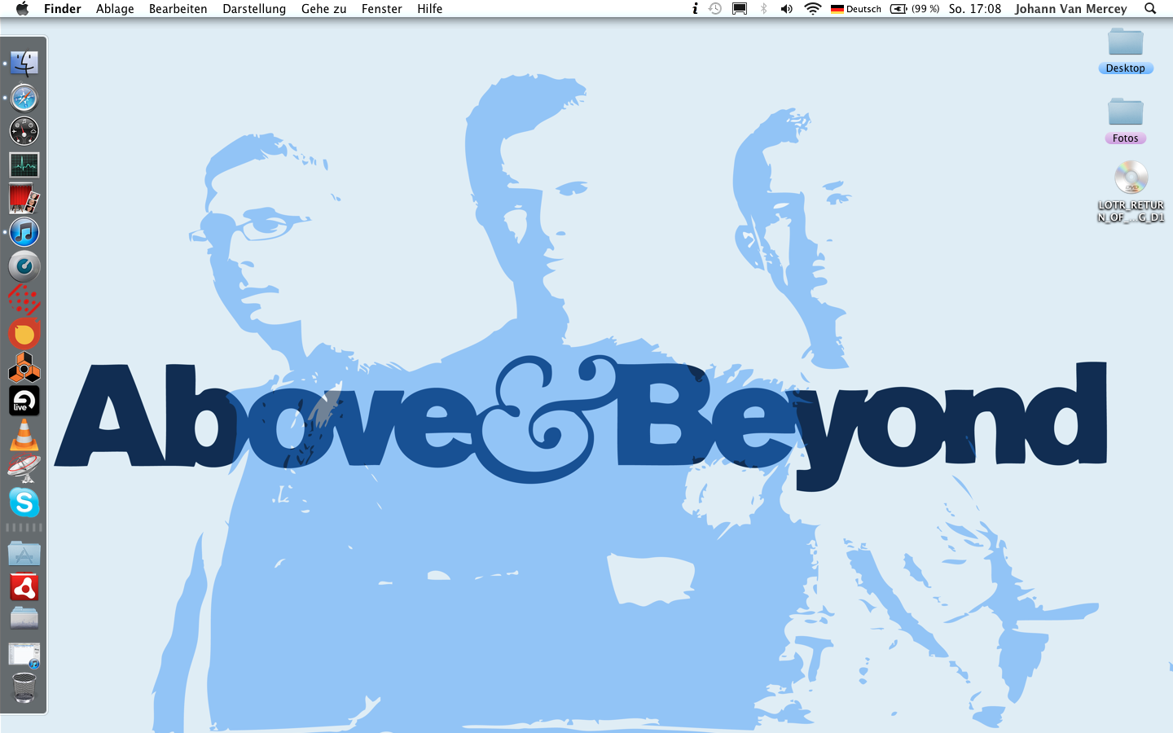Select the LOTR DVD disc icon
Screen dimensions: 1173x733
[x=1131, y=179]
